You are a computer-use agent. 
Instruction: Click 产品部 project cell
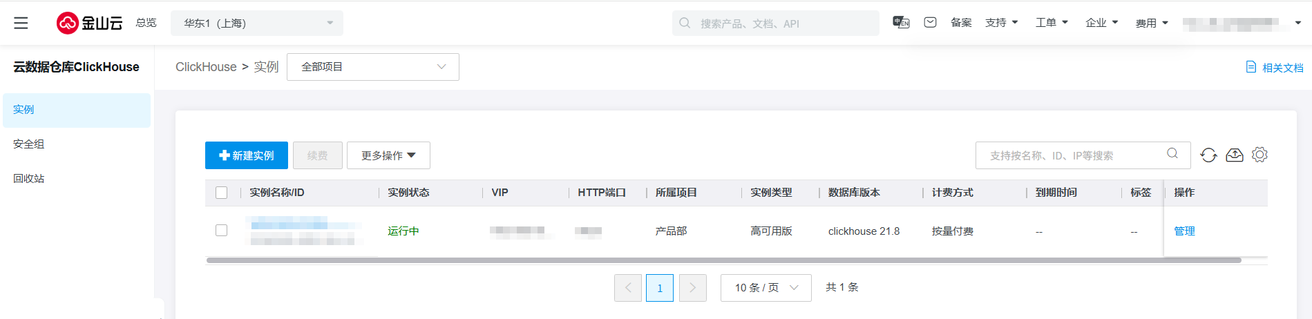coord(671,231)
